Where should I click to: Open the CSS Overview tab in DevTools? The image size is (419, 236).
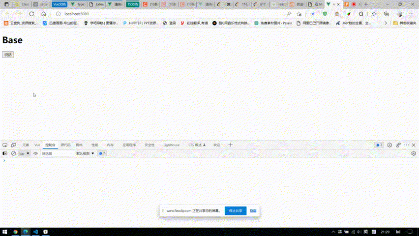click(x=197, y=145)
